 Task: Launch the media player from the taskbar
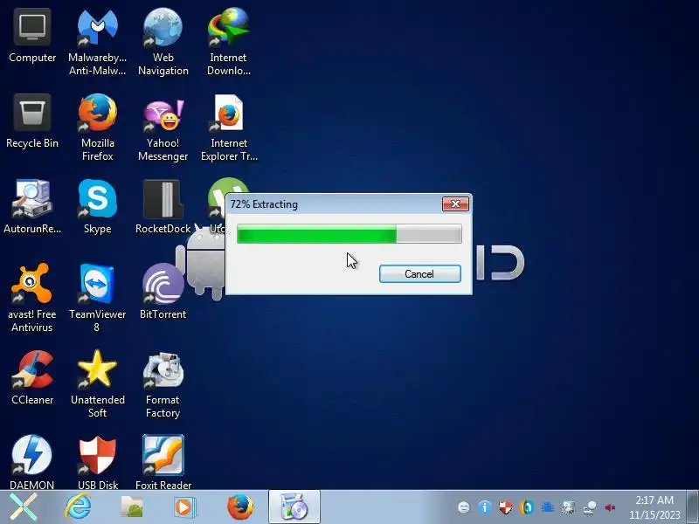[x=184, y=507]
